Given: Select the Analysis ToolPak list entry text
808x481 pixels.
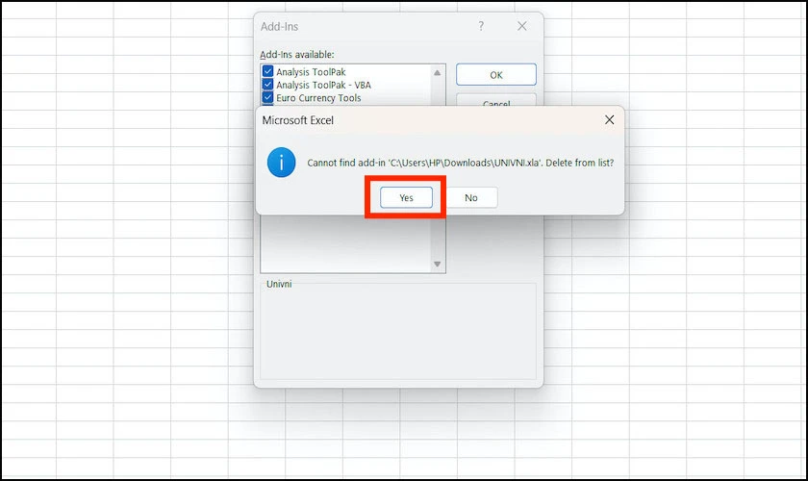Looking at the screenshot, I should point(311,71).
